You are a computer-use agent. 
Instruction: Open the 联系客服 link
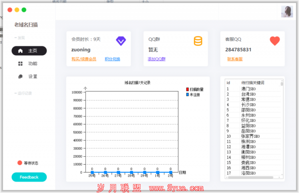[235, 59]
